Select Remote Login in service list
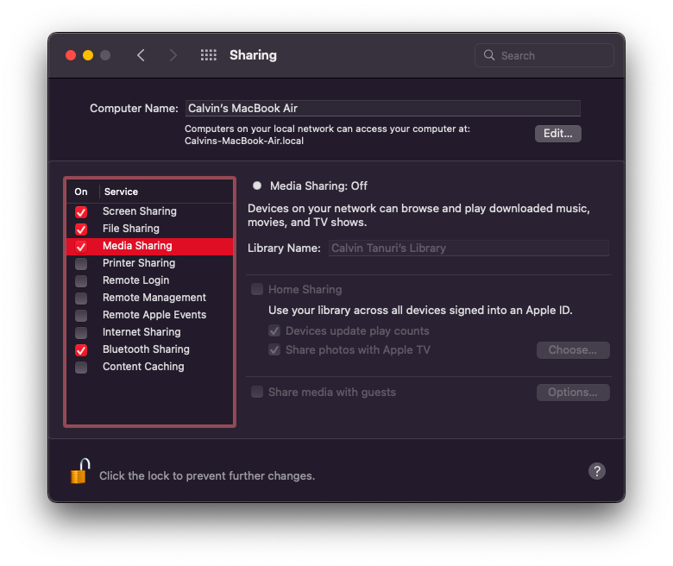 (150, 280)
